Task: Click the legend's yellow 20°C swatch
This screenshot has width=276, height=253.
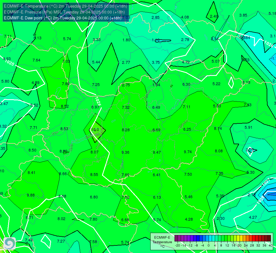Action: pyautogui.click(x=238, y=238)
